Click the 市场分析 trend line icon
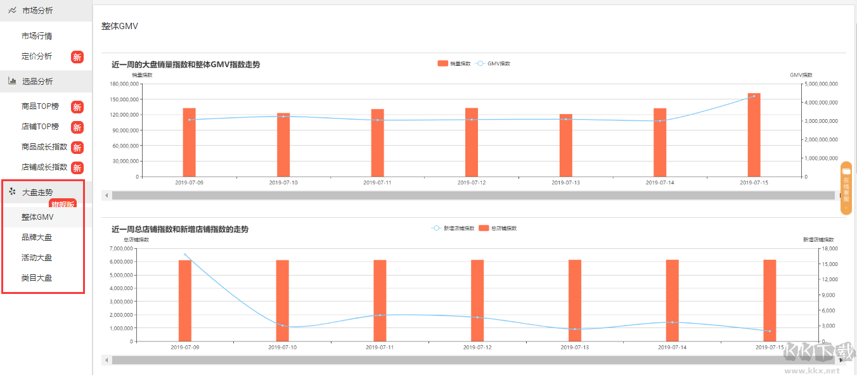The image size is (857, 375). coord(12,10)
